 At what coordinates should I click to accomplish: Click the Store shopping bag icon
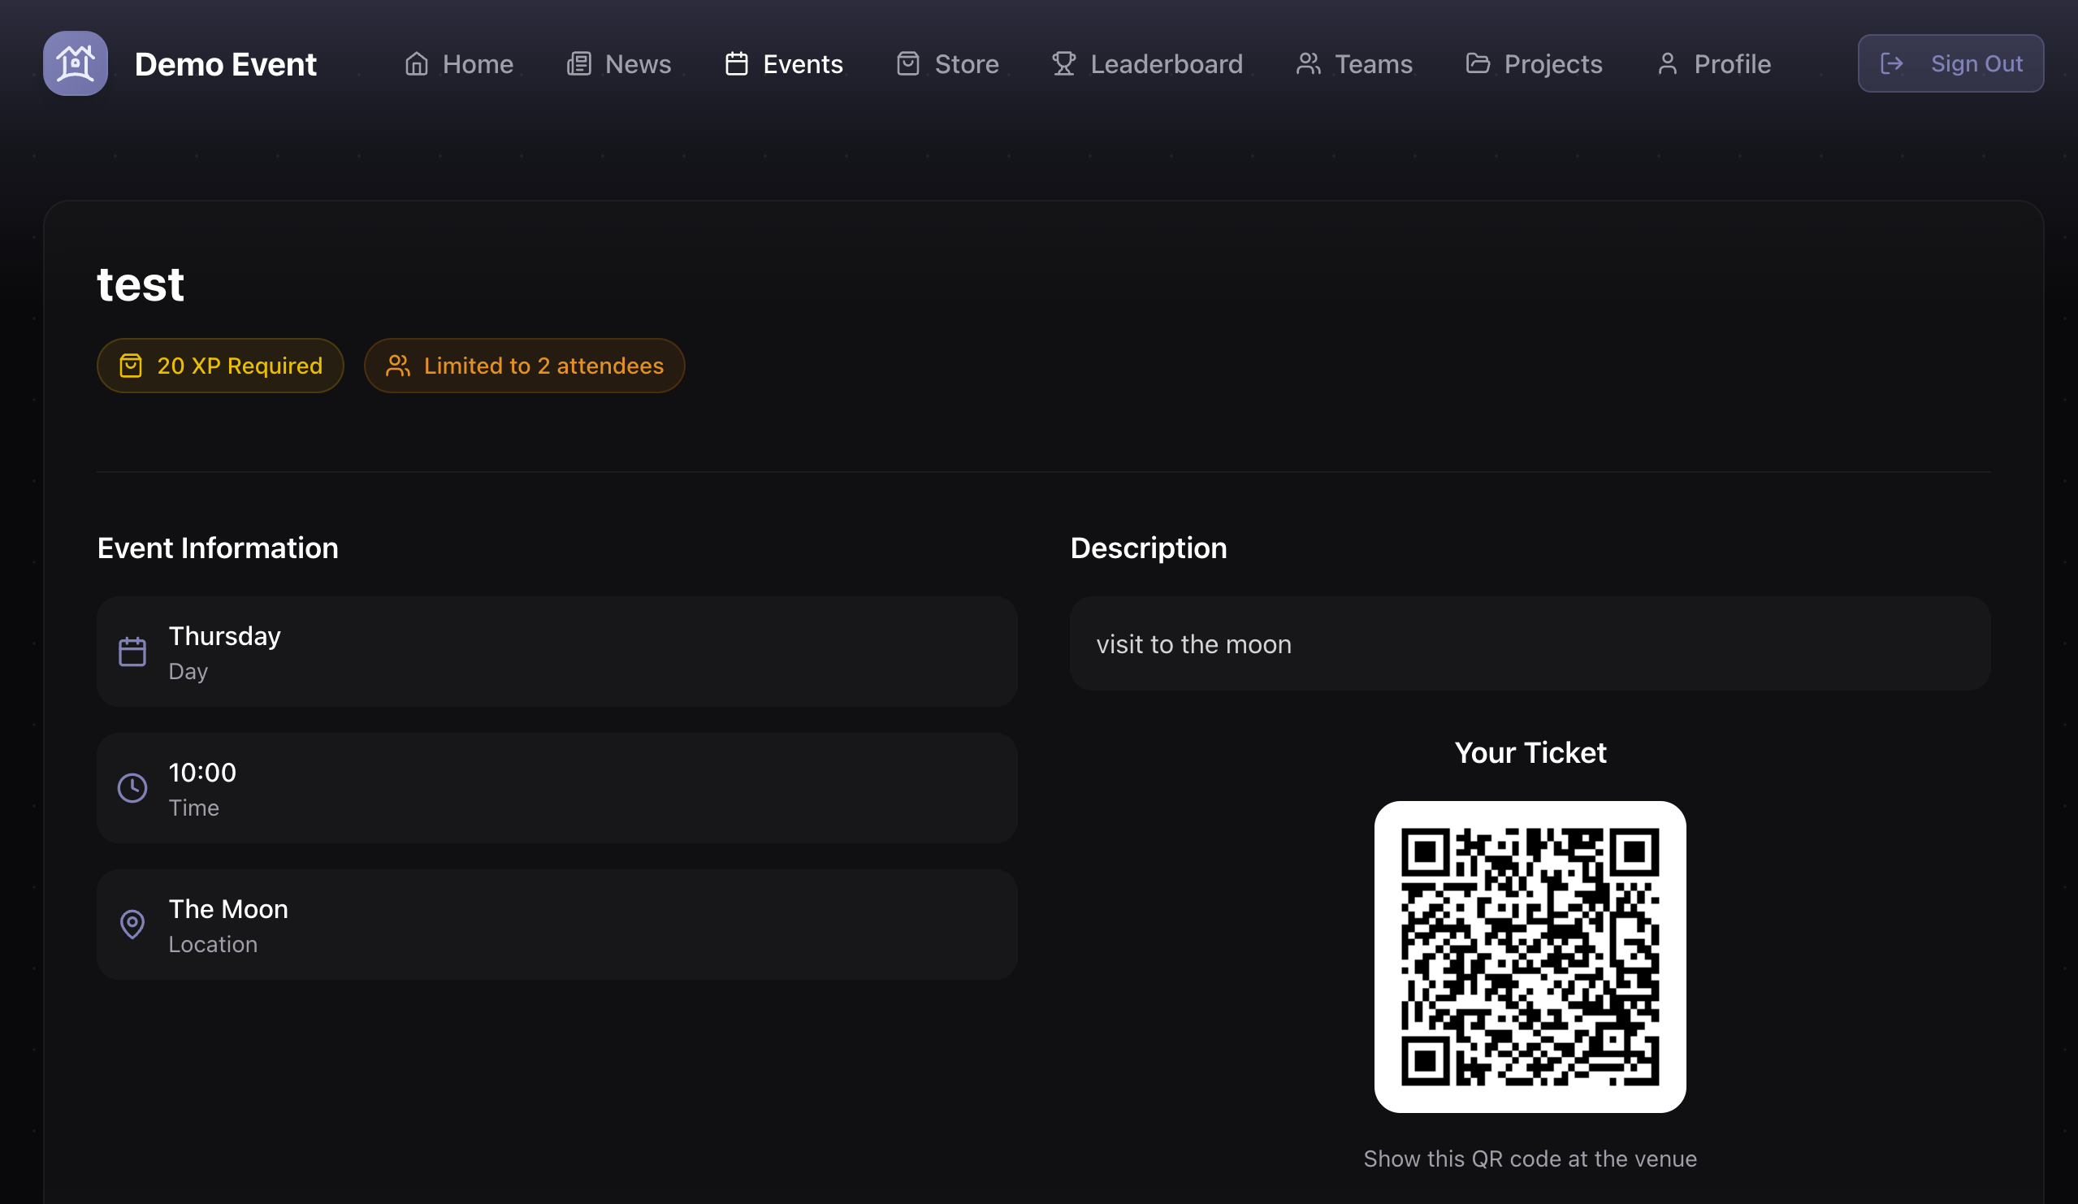(x=908, y=63)
